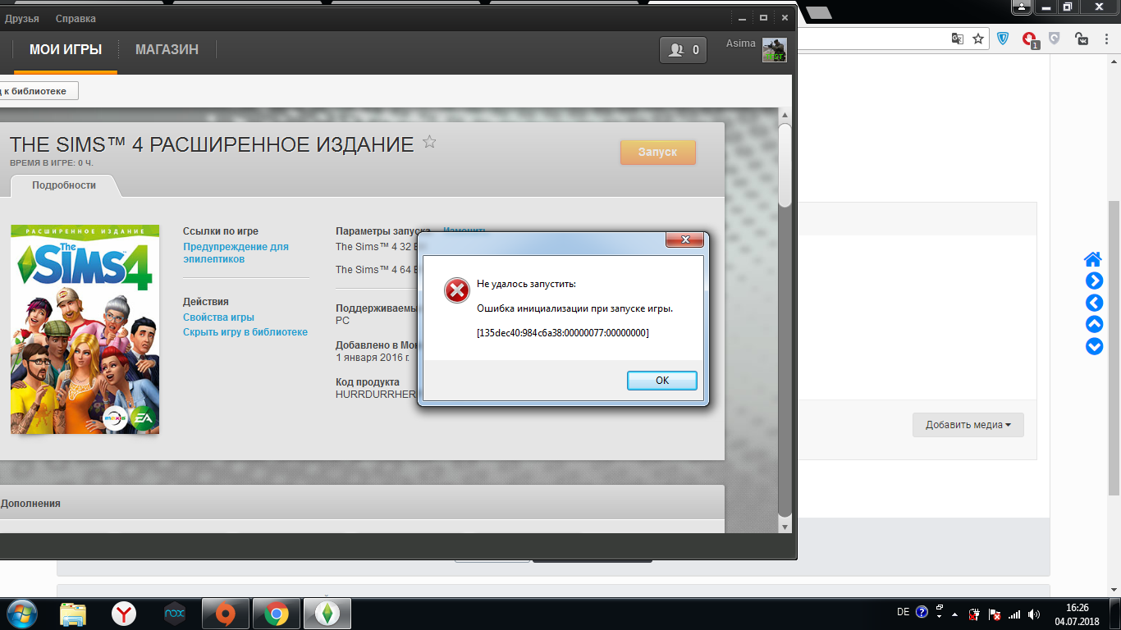Click the red error icon in dialog
The height and width of the screenshot is (630, 1121).
click(x=457, y=290)
